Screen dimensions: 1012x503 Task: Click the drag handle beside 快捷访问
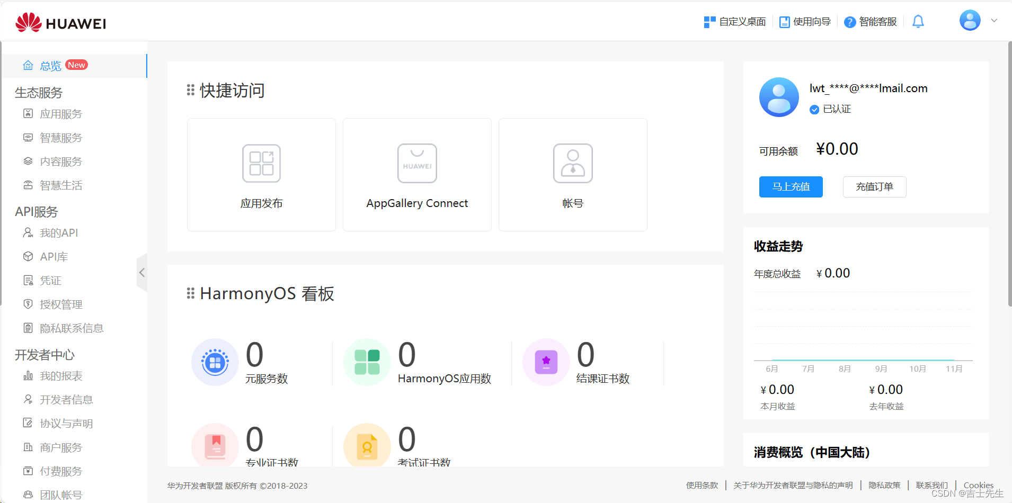pos(191,91)
